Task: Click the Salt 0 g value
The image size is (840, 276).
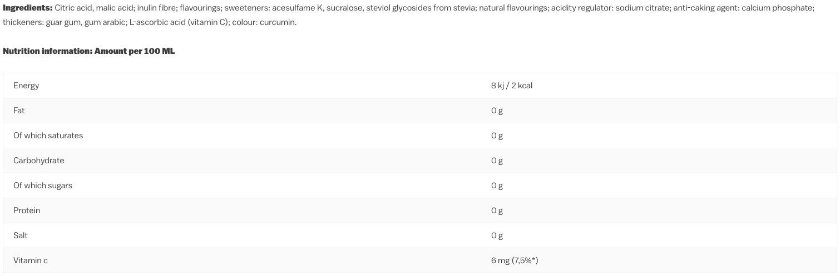Action: [x=497, y=235]
